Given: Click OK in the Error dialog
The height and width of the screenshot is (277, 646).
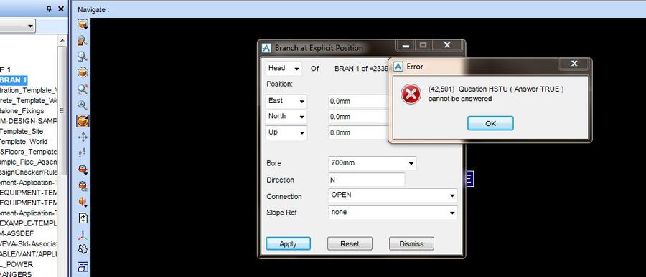Looking at the screenshot, I should [490, 123].
